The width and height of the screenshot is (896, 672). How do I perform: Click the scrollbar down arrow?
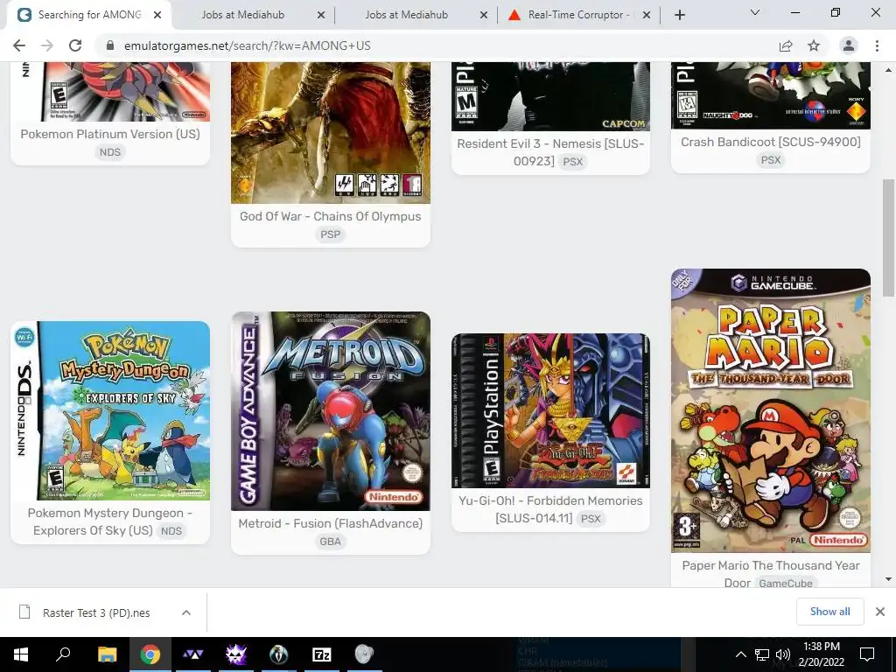pos(888,579)
